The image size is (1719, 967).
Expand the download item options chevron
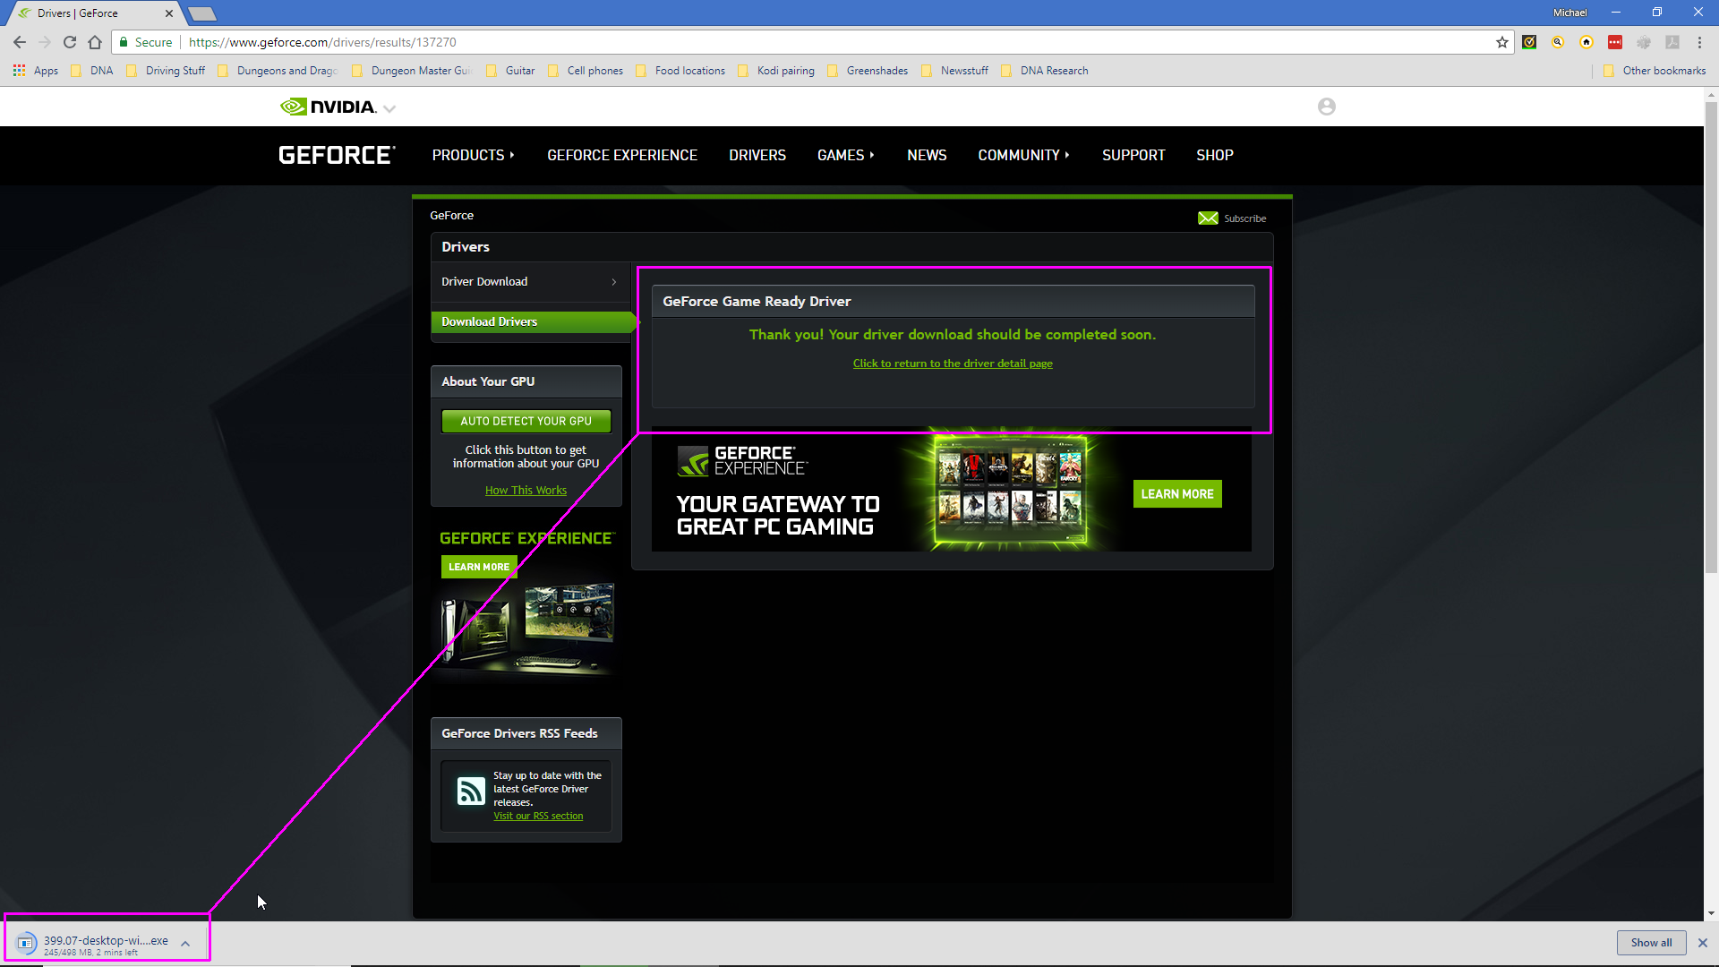pyautogui.click(x=185, y=944)
